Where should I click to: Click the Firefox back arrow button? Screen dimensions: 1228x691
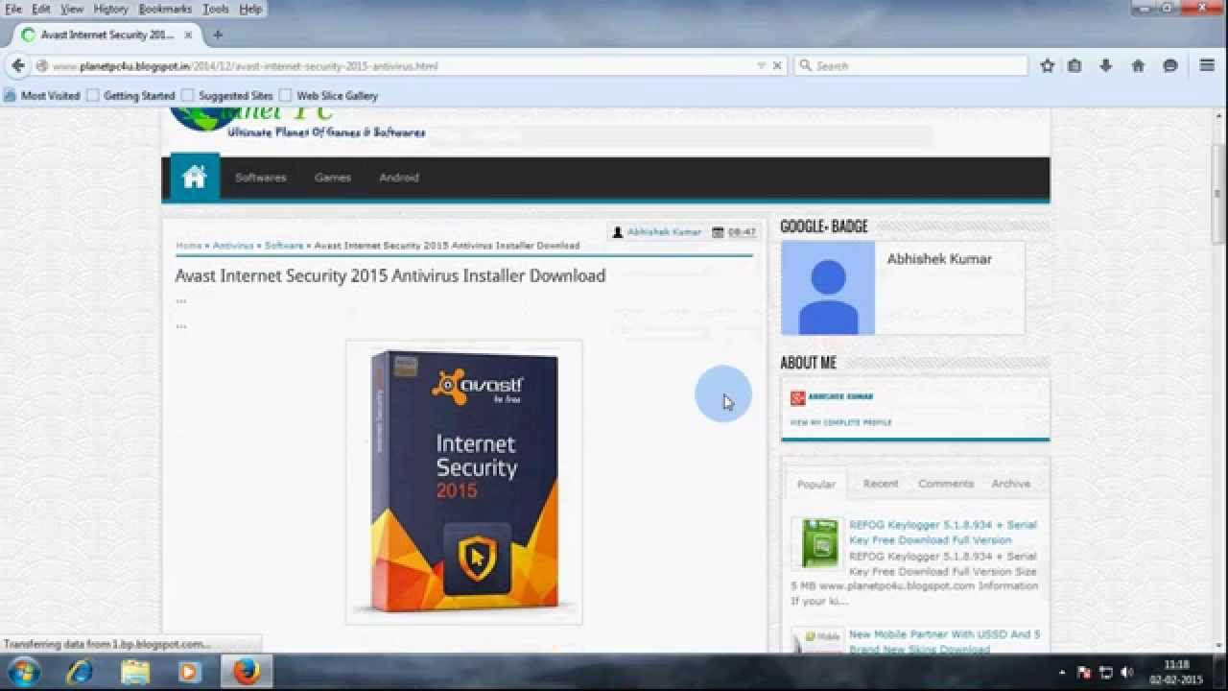pyautogui.click(x=18, y=66)
